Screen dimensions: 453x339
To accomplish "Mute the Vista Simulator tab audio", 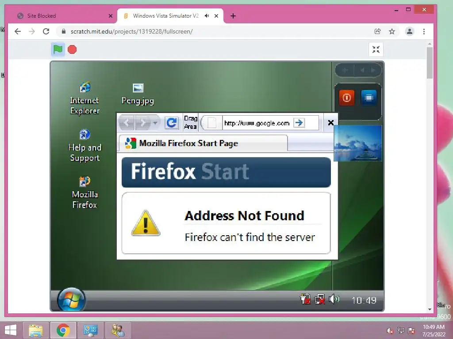I will click(207, 16).
